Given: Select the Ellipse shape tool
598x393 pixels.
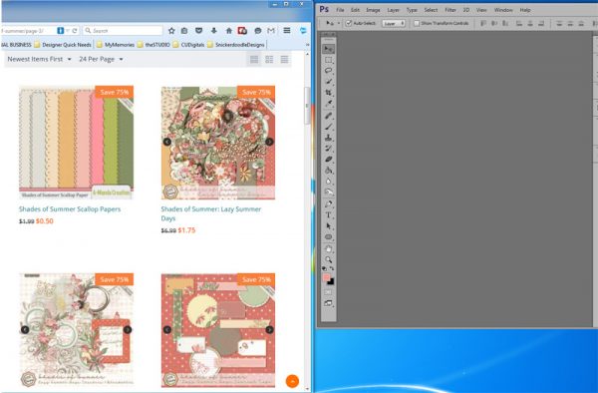Looking at the screenshot, I should point(328,237).
